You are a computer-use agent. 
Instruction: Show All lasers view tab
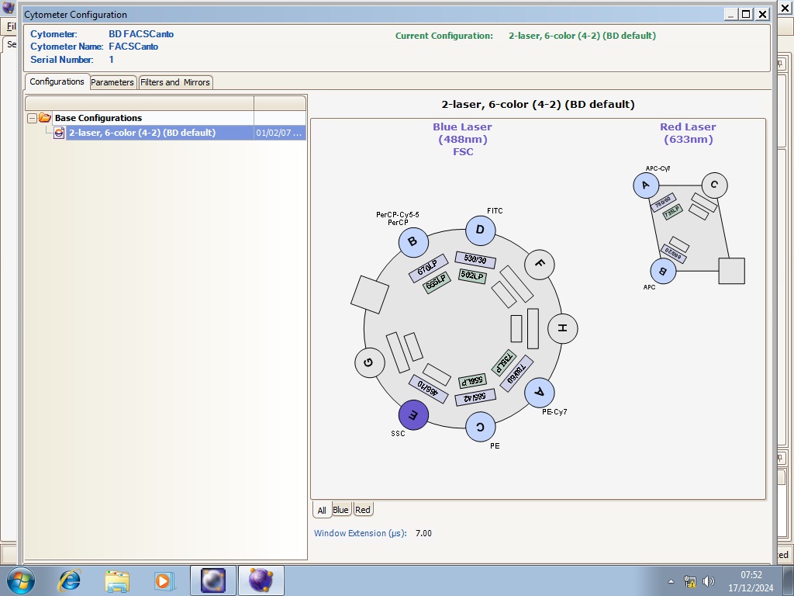(x=322, y=511)
